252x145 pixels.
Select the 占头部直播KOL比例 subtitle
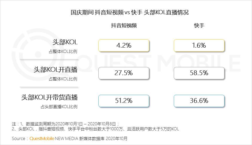pos(59,107)
